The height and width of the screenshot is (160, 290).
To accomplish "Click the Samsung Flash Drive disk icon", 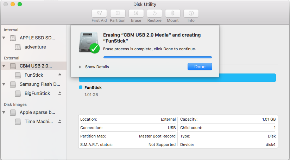I will pos(13,84).
